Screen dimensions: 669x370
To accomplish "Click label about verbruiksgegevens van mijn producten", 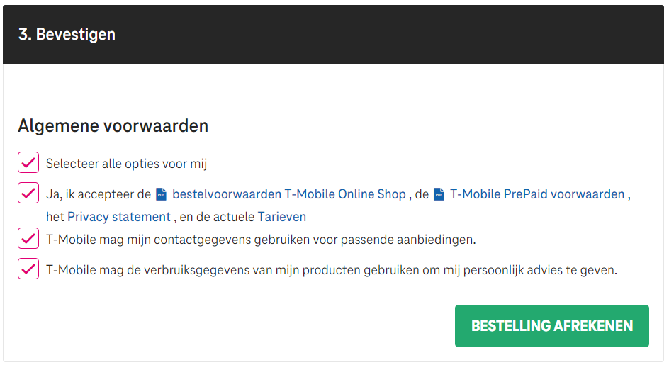I will tap(332, 270).
